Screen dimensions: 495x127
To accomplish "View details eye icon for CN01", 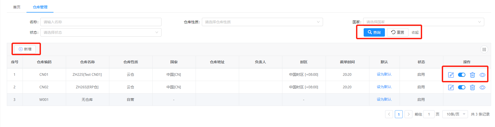I will 482,75.
